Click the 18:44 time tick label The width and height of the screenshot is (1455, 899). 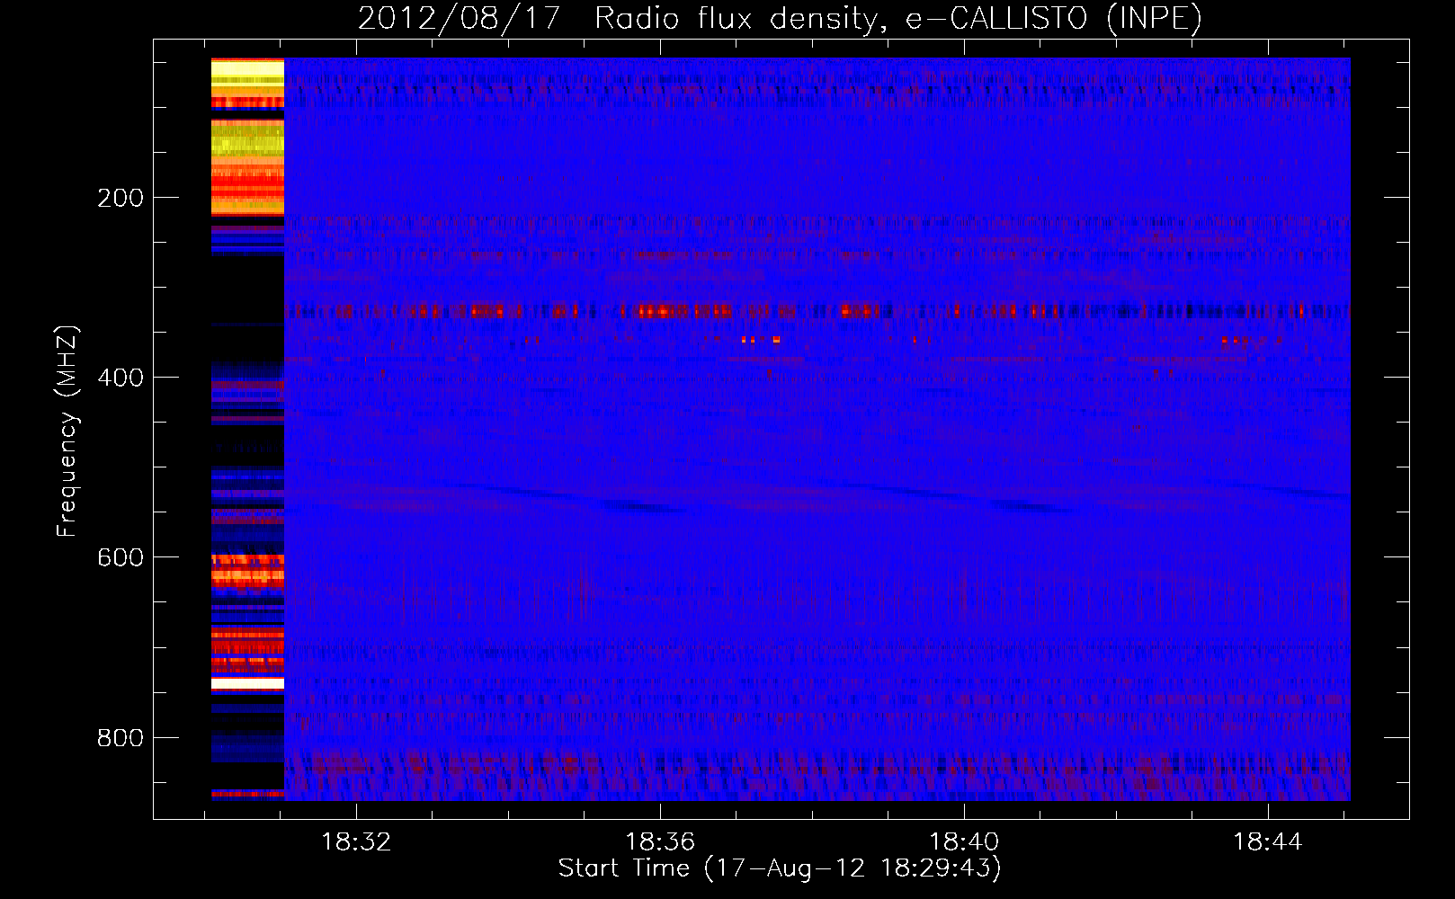[x=1268, y=842]
